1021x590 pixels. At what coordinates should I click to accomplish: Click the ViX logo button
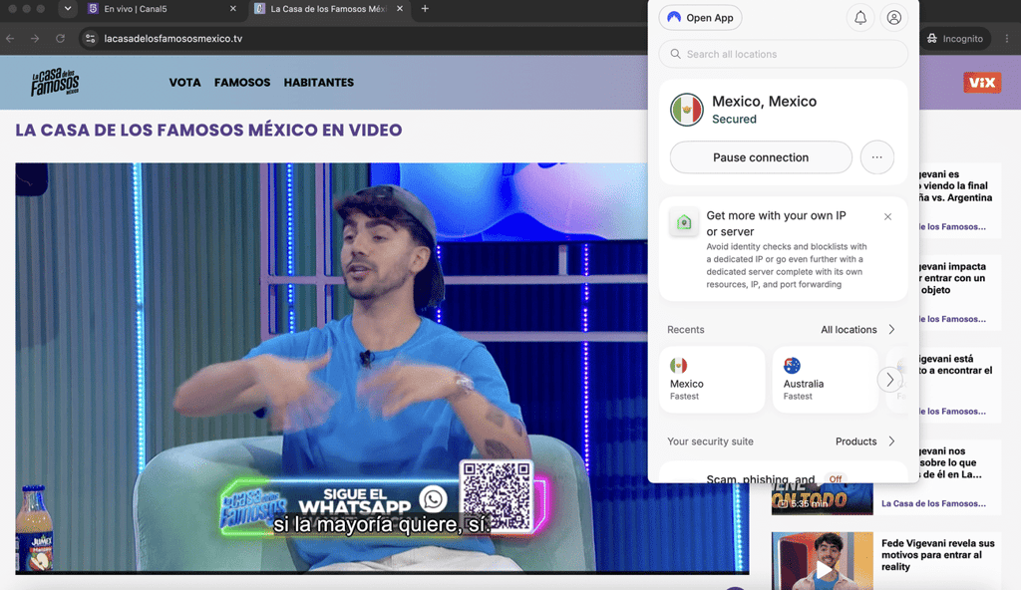tap(982, 83)
